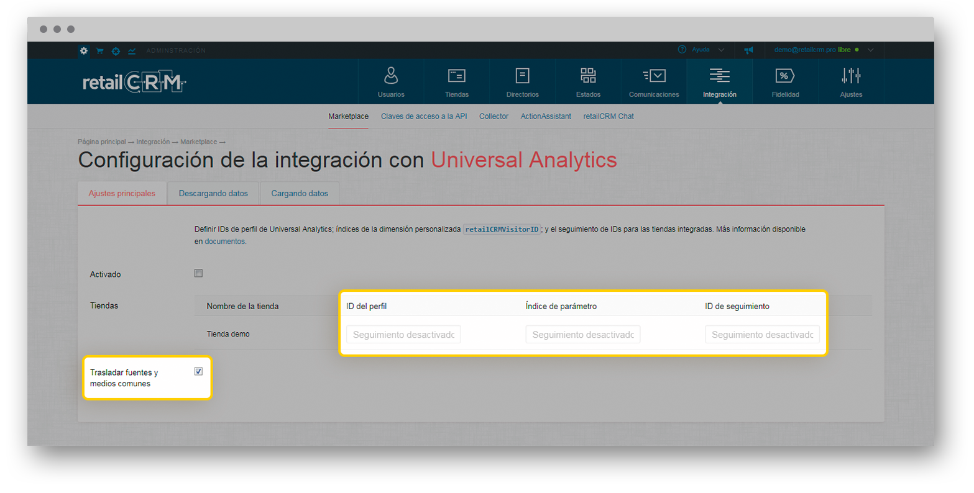Open the Collector submenu item
Viewport: 974px width, 493px height.
point(494,117)
